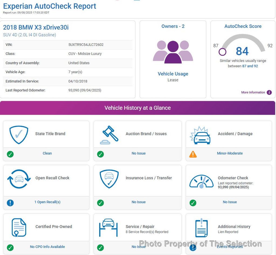Click the More Information info icon
Viewport: 276px width, 255px height.
coord(269,92)
